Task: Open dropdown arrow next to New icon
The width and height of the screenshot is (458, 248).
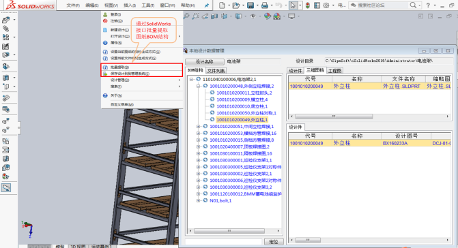Action: 229,5
